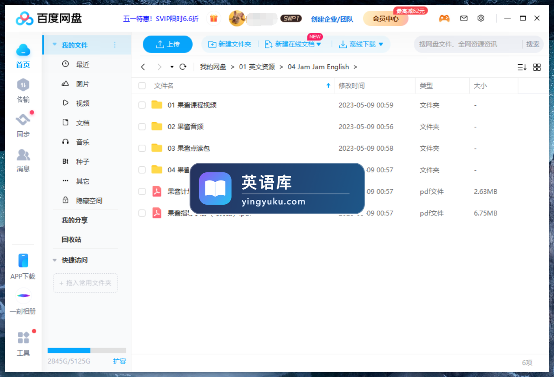Open 回收站 recycle bin

click(x=71, y=240)
